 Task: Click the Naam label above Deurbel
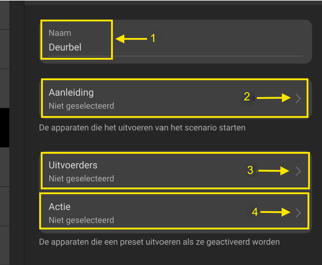pos(60,33)
